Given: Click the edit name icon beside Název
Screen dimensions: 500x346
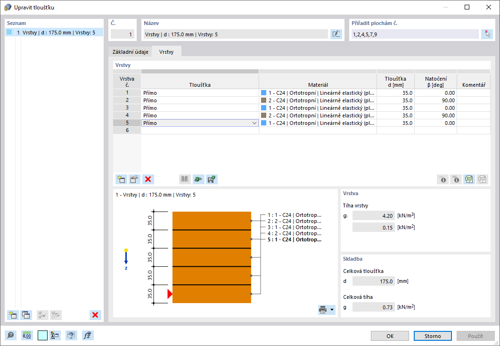Looking at the screenshot, I should pyautogui.click(x=336, y=34).
